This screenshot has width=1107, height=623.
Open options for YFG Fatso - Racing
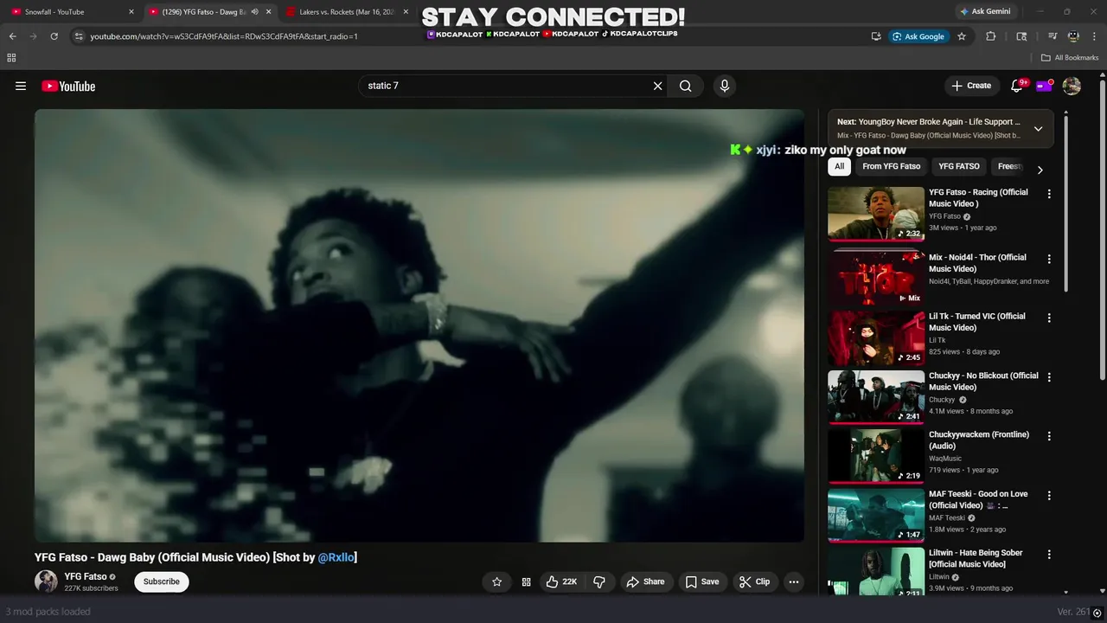(1049, 194)
